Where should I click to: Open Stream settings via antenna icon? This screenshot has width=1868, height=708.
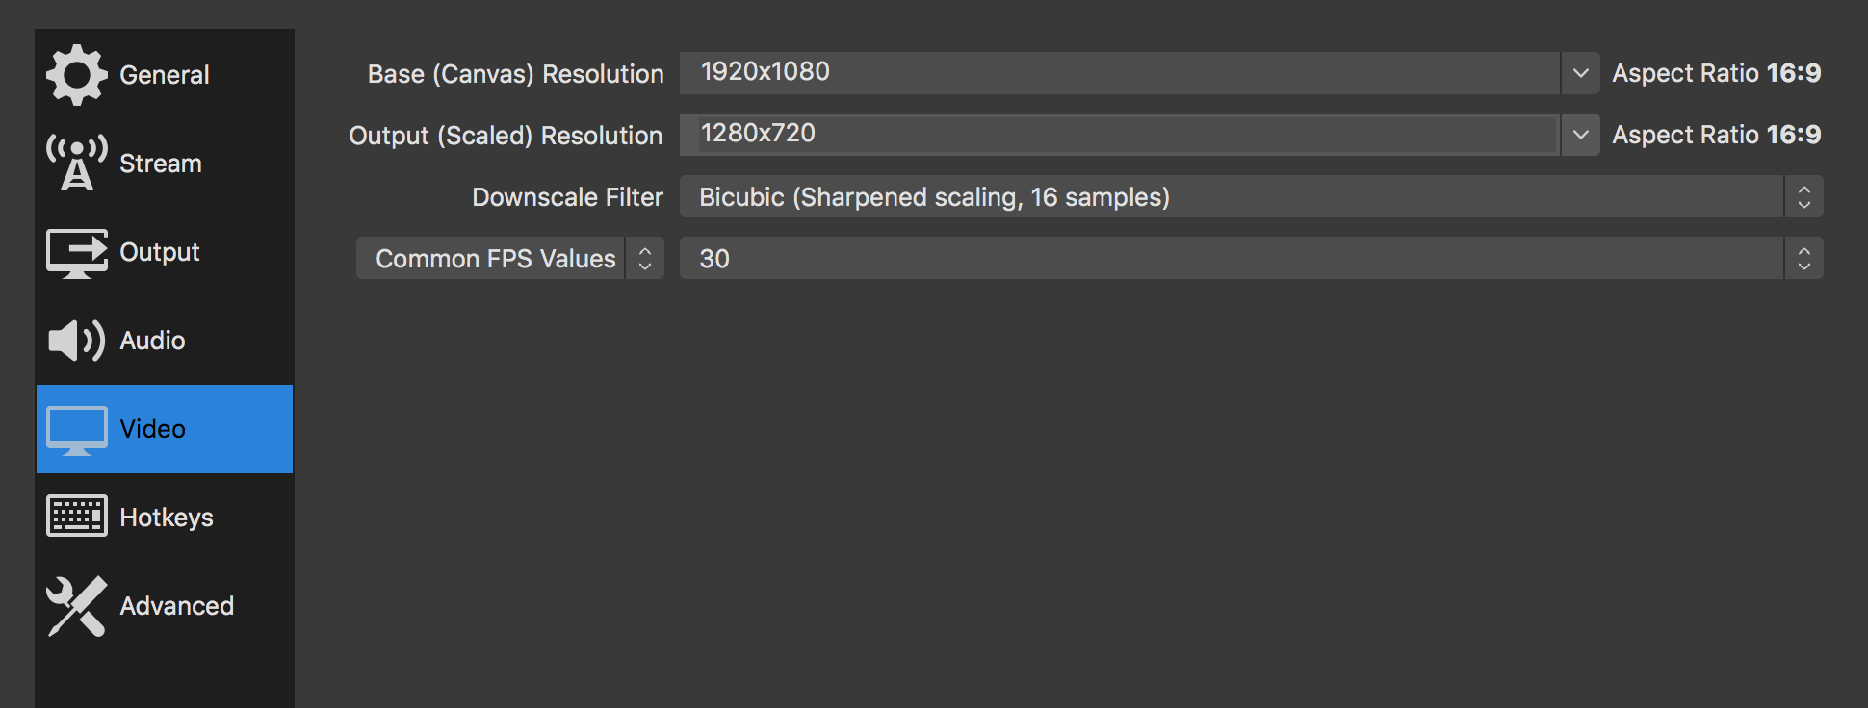[x=77, y=164]
